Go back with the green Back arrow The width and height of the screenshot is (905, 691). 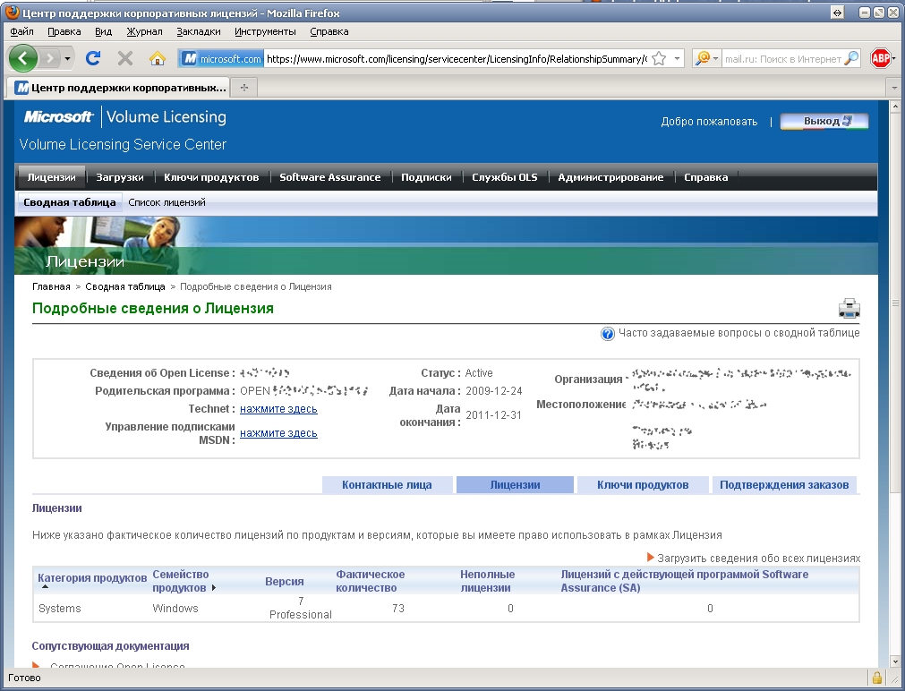click(23, 58)
